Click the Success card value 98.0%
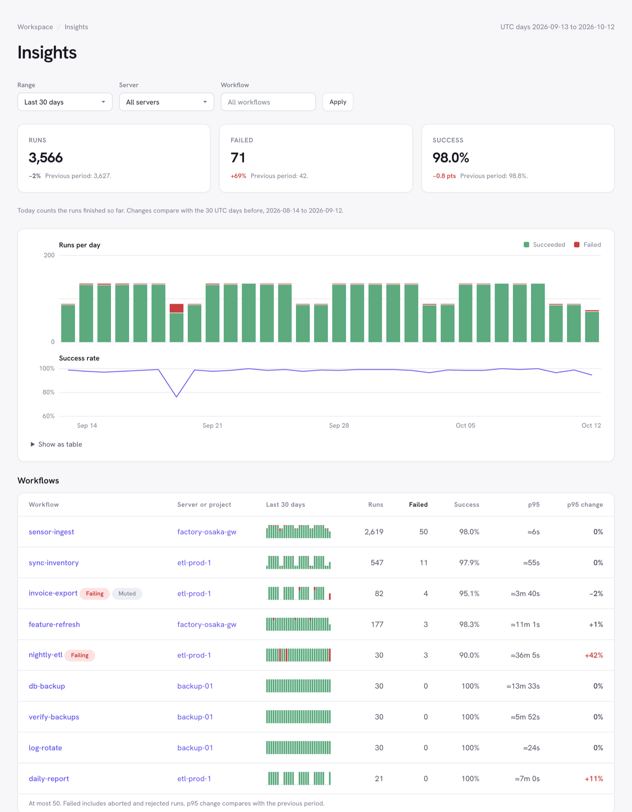The height and width of the screenshot is (812, 632). tap(451, 158)
